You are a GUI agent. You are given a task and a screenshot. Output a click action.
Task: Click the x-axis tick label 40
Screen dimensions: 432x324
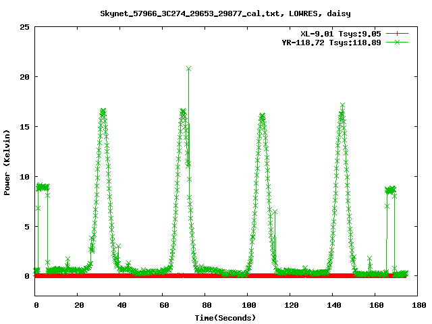122,305
